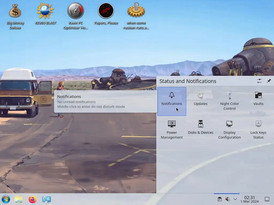Click the Show Desktop button in the panel
The width and height of the screenshot is (274, 205).
(x=267, y=199)
